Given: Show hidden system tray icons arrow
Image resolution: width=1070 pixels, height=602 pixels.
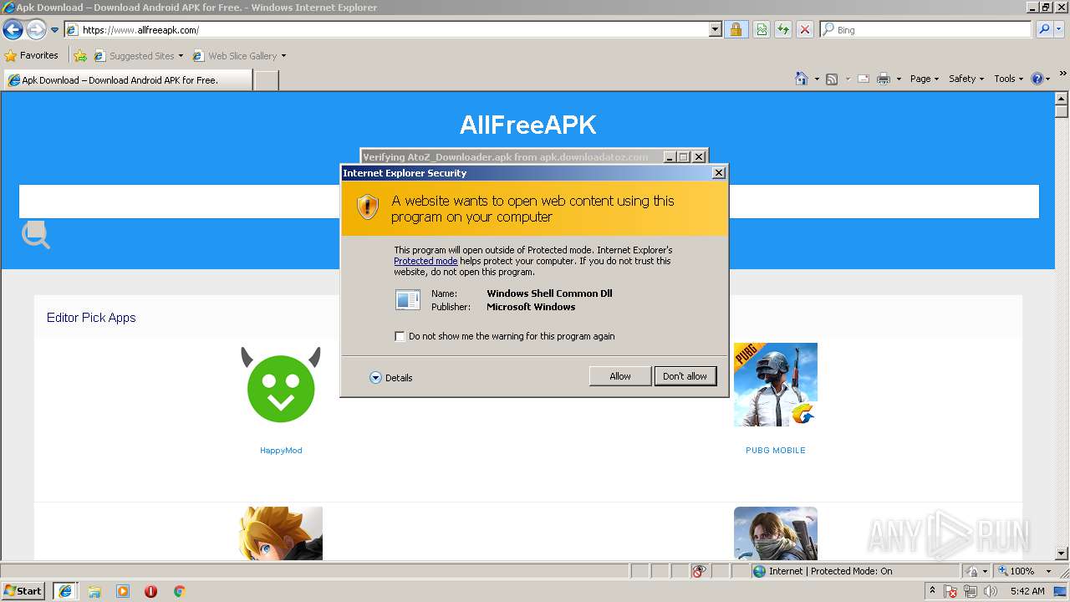Looking at the screenshot, I should coord(932,591).
